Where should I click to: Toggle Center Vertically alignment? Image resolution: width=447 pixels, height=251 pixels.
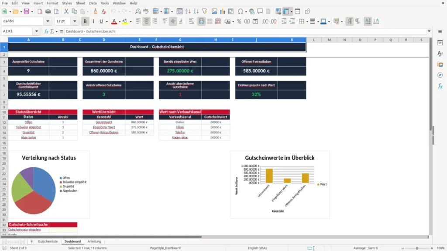coord(173,21)
